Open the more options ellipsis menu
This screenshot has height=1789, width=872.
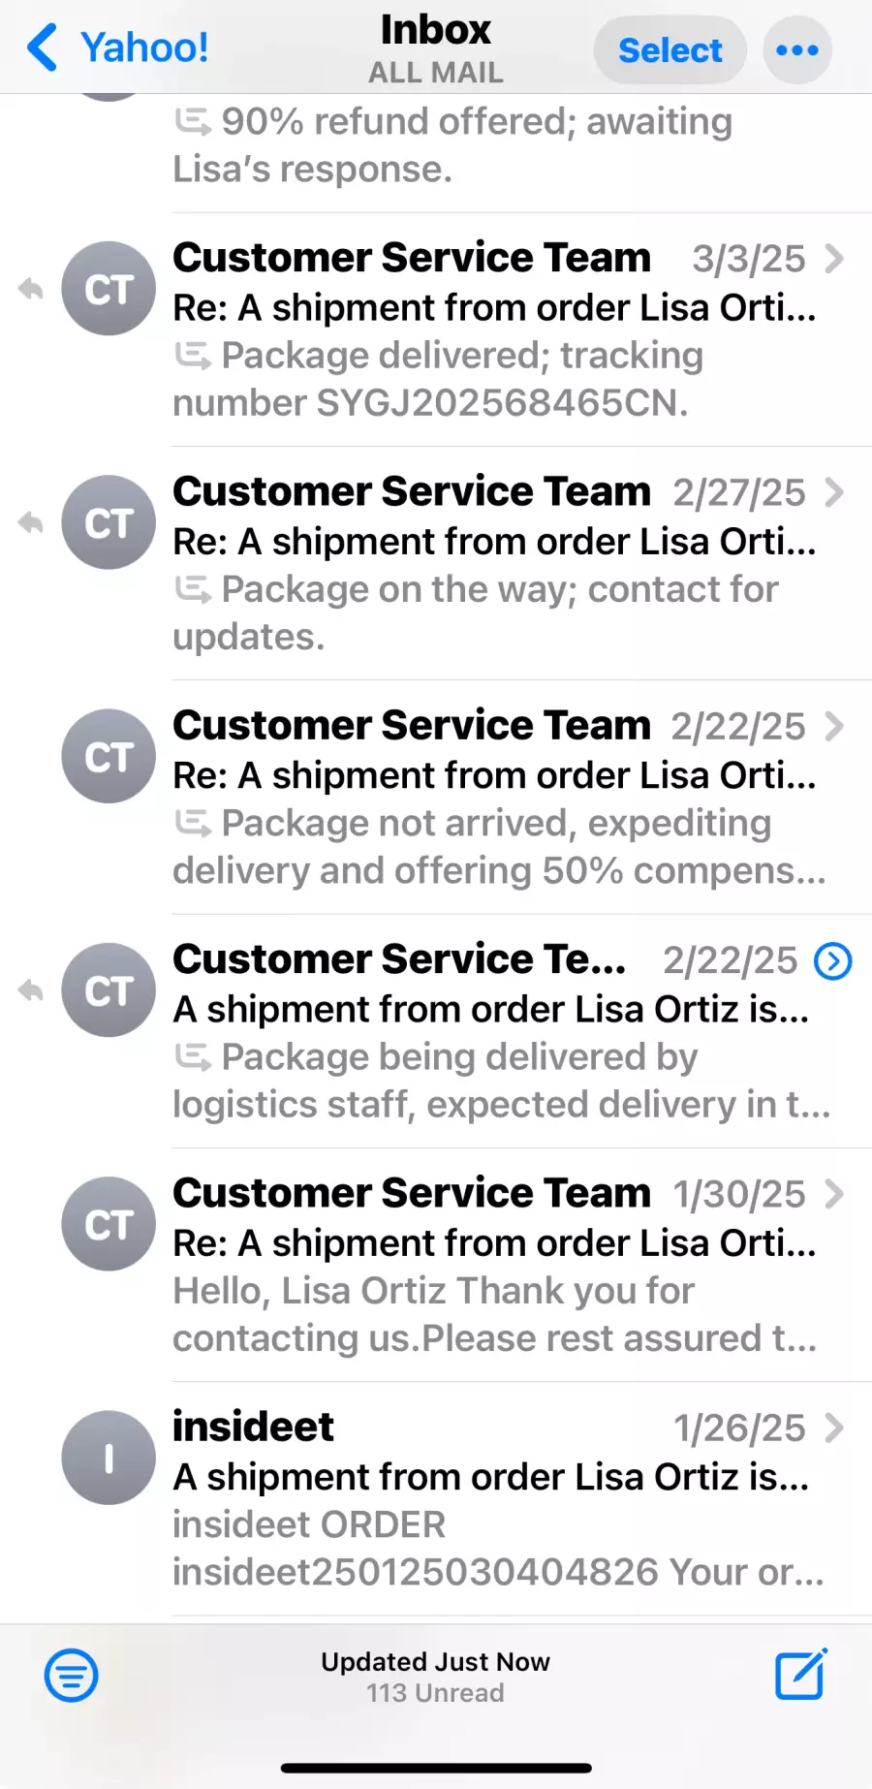click(x=797, y=50)
